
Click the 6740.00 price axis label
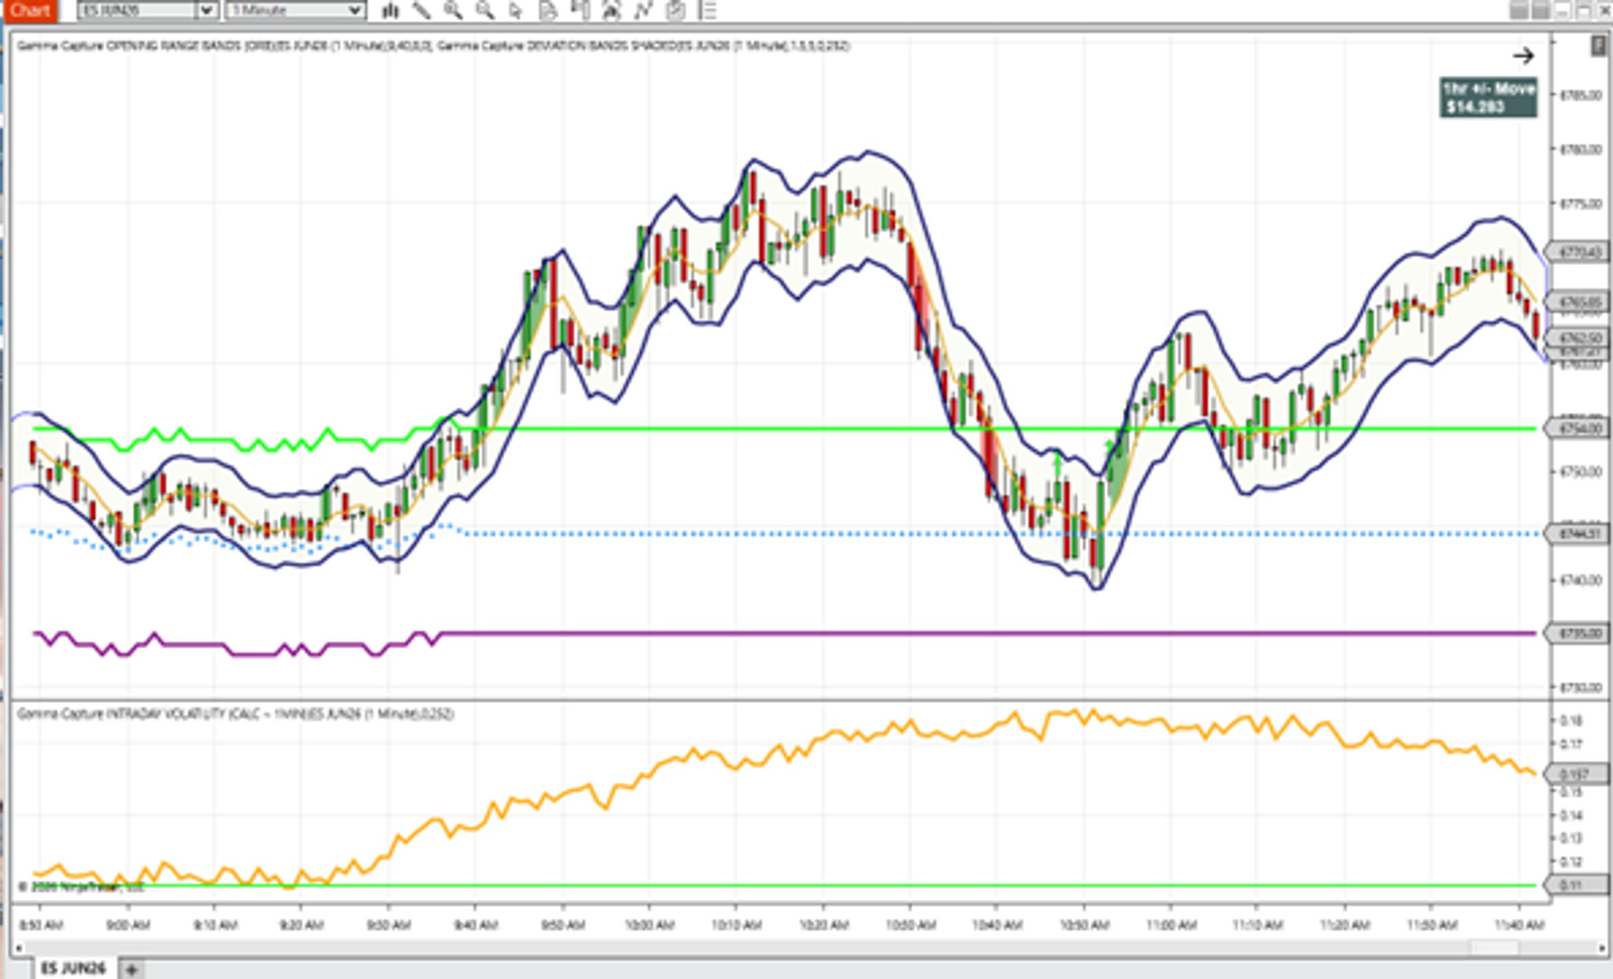(x=1581, y=580)
